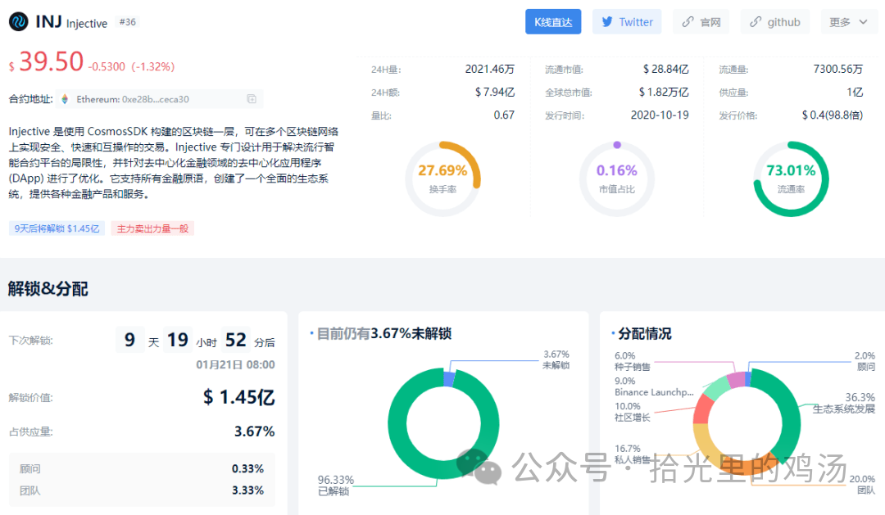885x515 pixels.
Task: Open the github repository link
Action: [x=775, y=22]
